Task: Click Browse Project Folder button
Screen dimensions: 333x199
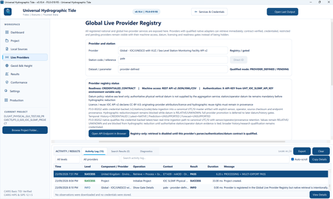Action: point(25,130)
